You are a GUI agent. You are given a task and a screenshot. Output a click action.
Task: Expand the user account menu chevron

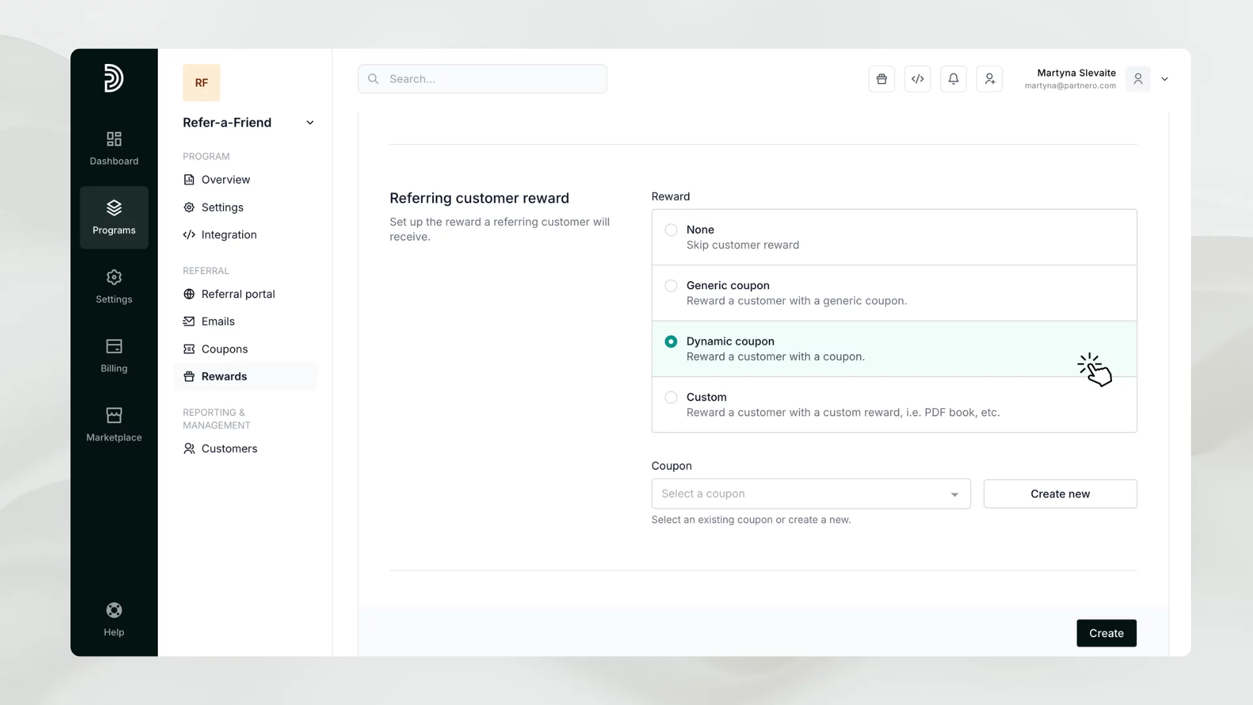click(x=1165, y=79)
